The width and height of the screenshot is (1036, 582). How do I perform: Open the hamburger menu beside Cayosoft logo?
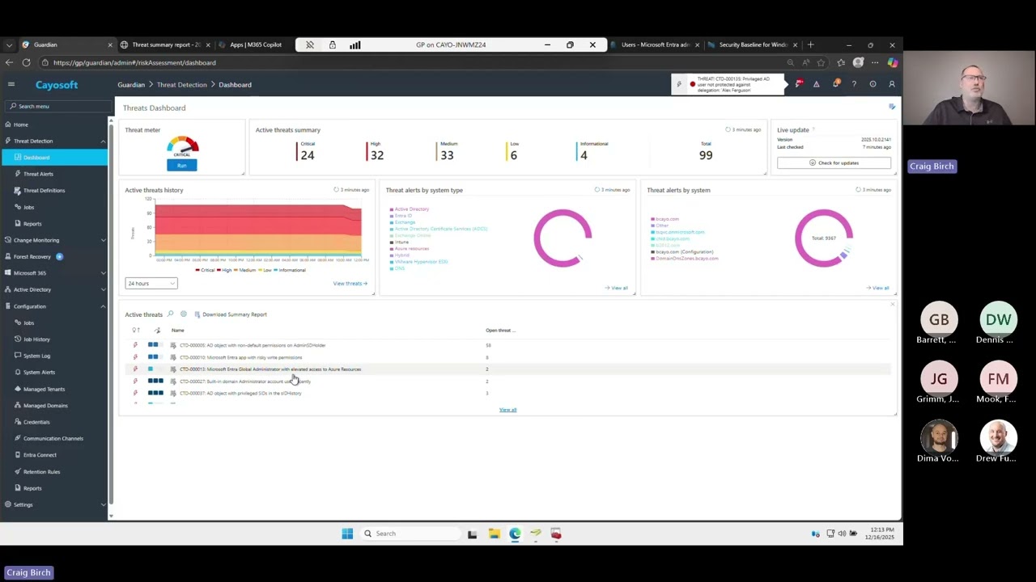(11, 84)
